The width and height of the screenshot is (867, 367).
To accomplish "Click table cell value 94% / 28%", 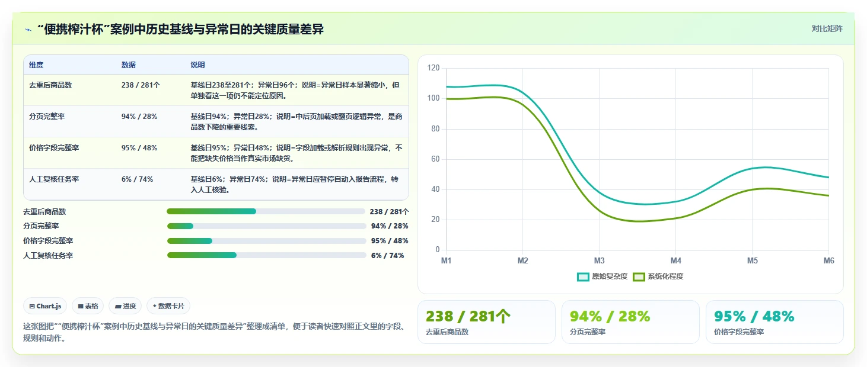I will coord(139,117).
